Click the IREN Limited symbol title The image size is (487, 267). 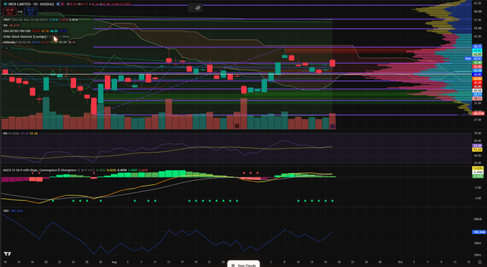pos(31,4)
